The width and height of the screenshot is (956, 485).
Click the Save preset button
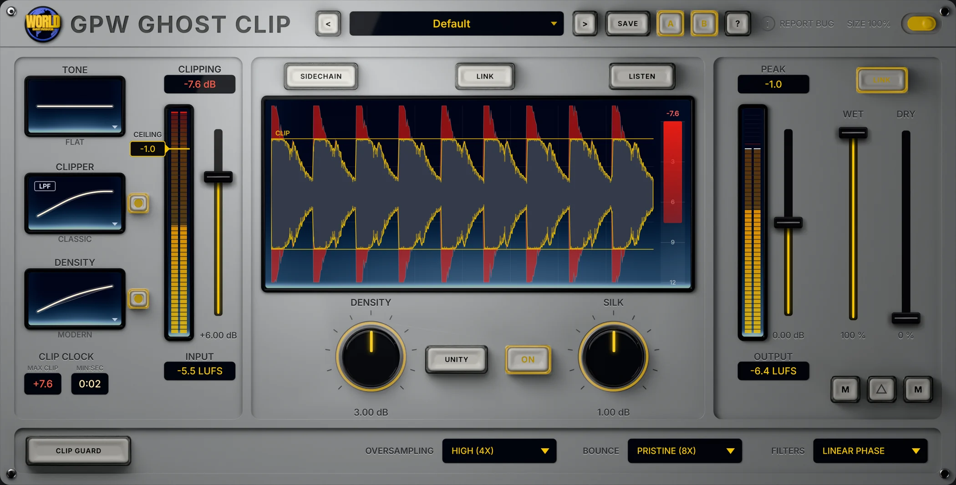(x=627, y=24)
